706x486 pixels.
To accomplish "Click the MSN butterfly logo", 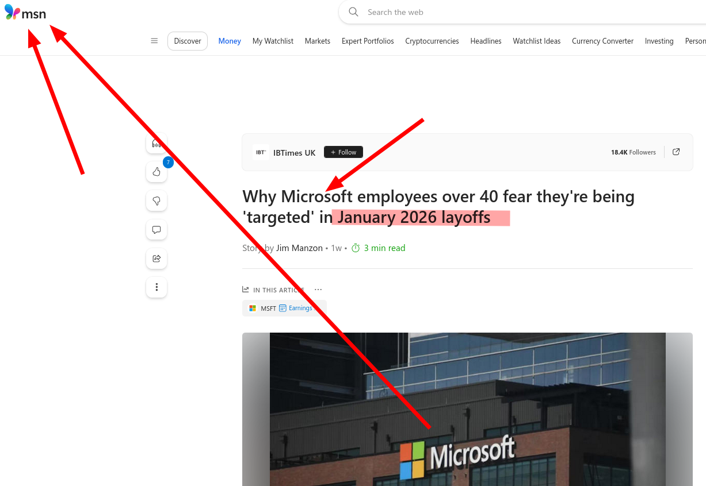I will tap(13, 13).
